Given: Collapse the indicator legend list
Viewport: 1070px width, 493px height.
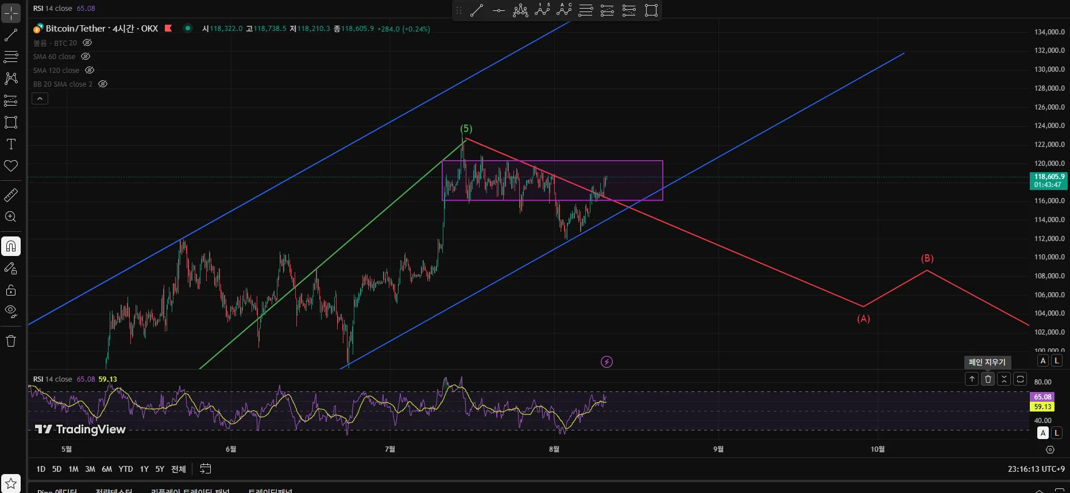Looking at the screenshot, I should 40,99.
